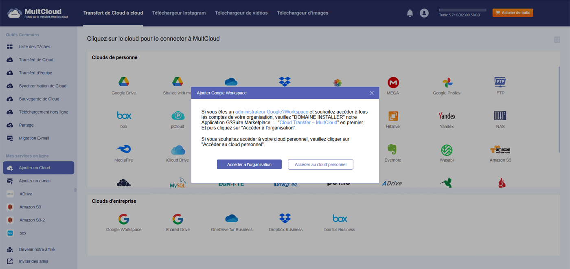The image size is (570, 269).
Task: Choose the Wasabi cloud icon
Action: (x=447, y=150)
